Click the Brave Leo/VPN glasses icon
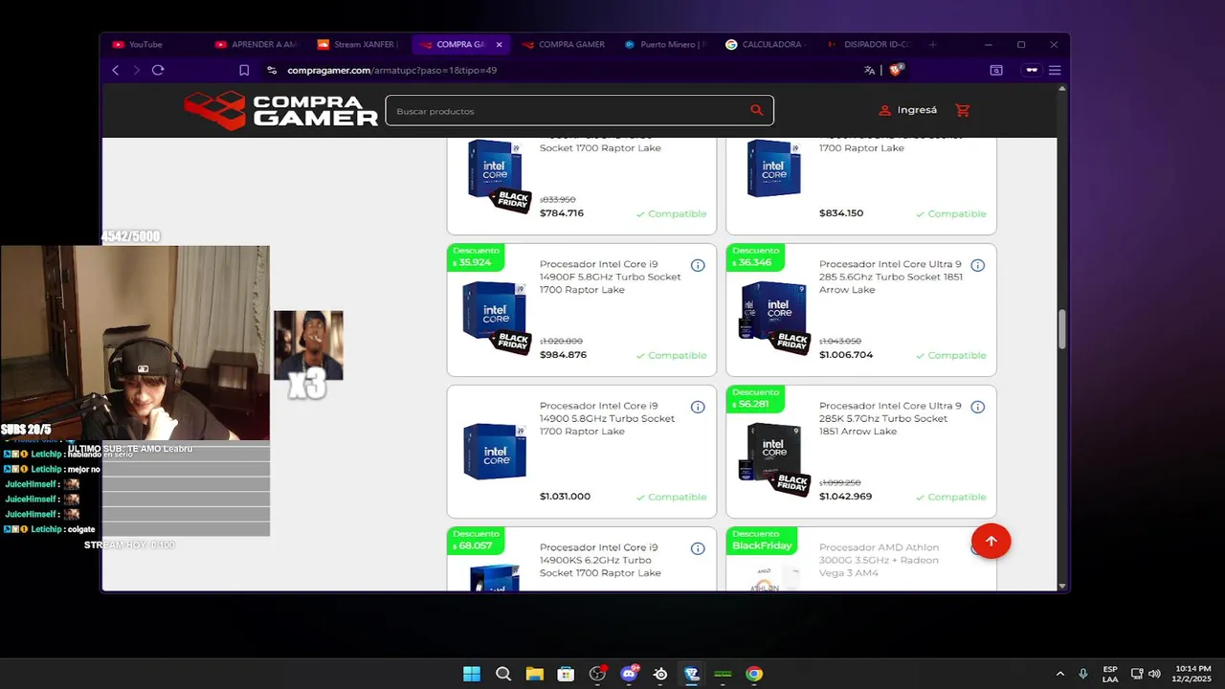This screenshot has width=1225, height=689. coord(1032,70)
